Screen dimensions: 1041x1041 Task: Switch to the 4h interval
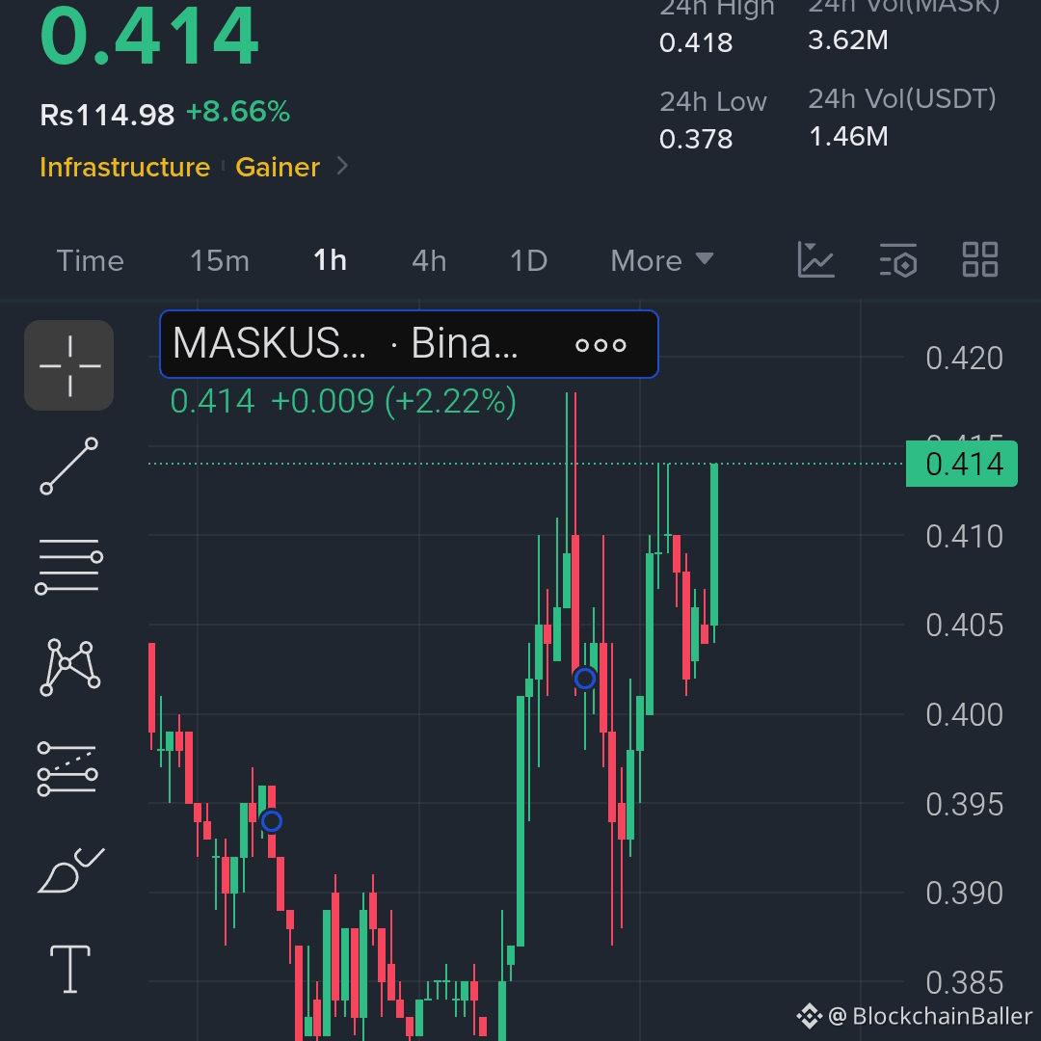coord(429,261)
